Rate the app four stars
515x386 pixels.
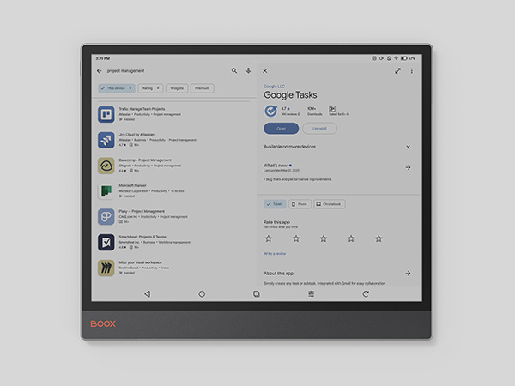pos(351,238)
